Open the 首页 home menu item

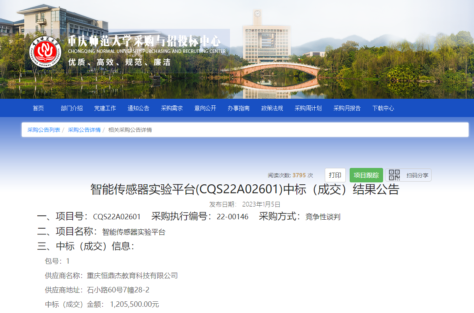pyautogui.click(x=38, y=108)
